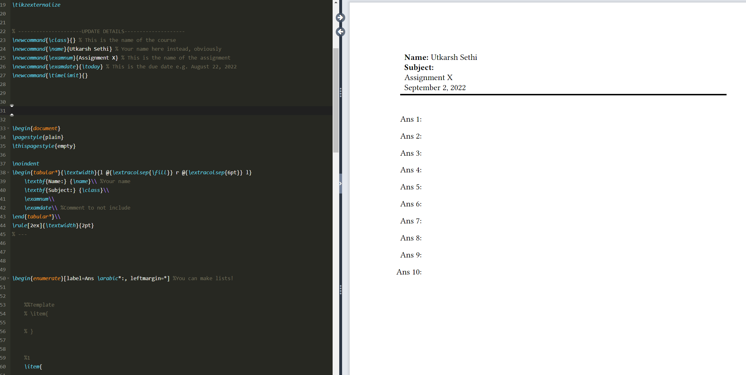Image resolution: width=746 pixels, height=375 pixels.
Task: Click the \newcommand{\timelimit} line
Action: tap(50, 75)
